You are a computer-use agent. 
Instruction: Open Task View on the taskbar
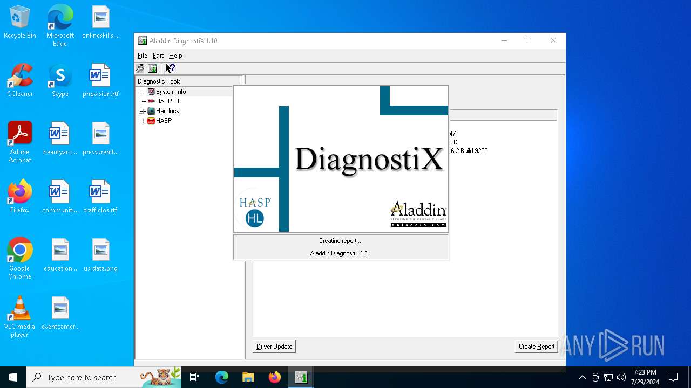point(194,377)
